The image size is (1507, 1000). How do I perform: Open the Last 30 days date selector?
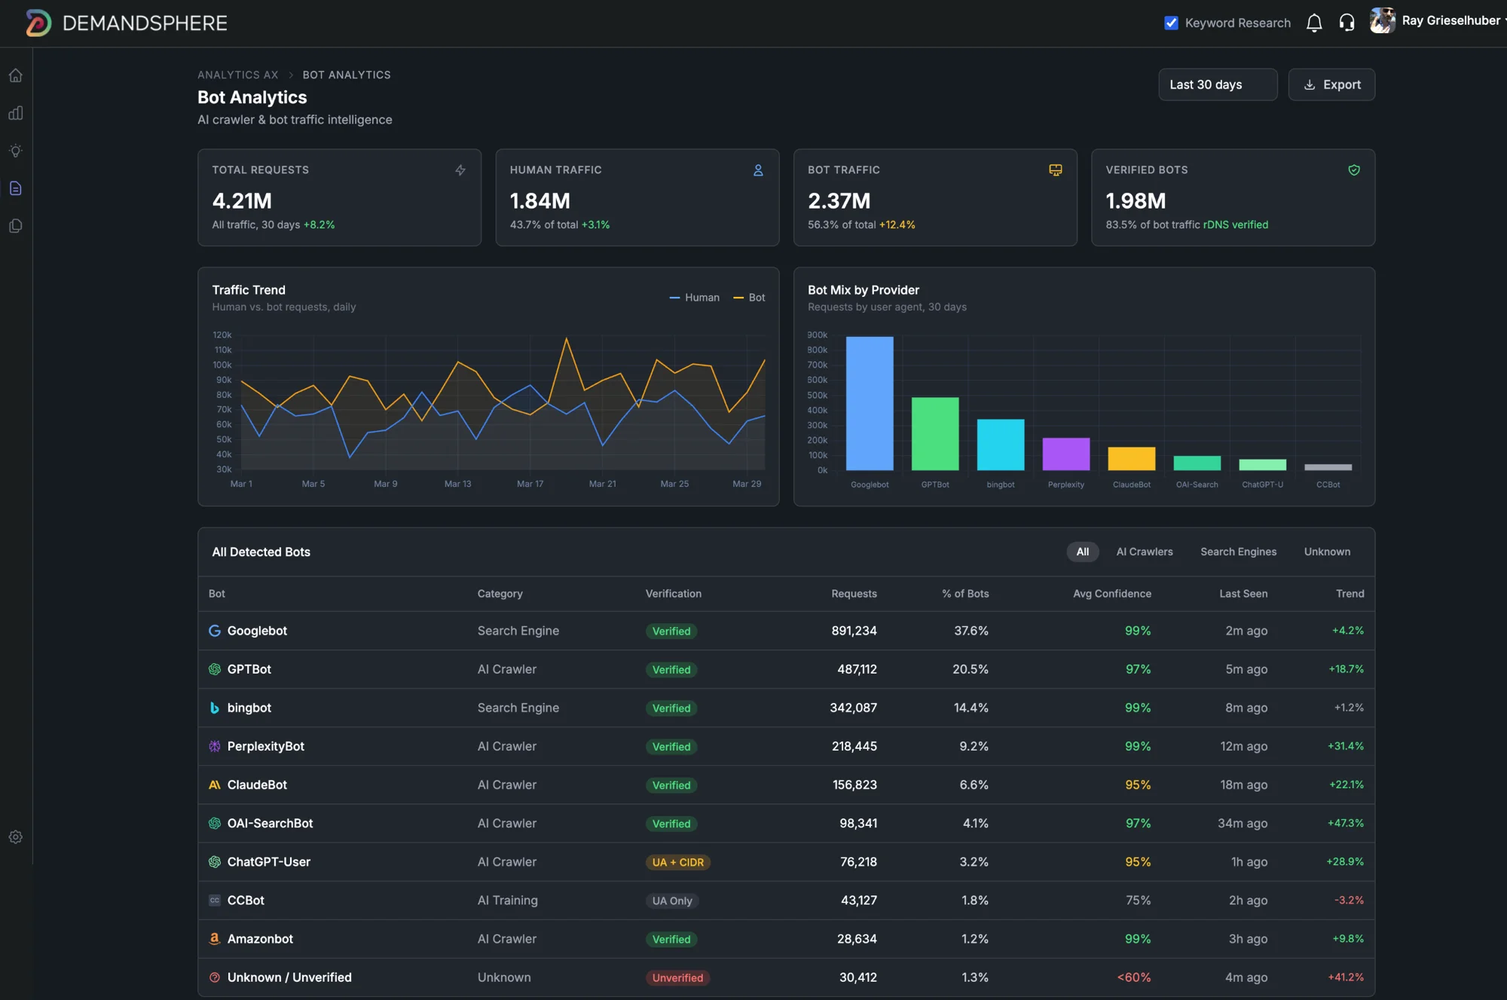1217,84
